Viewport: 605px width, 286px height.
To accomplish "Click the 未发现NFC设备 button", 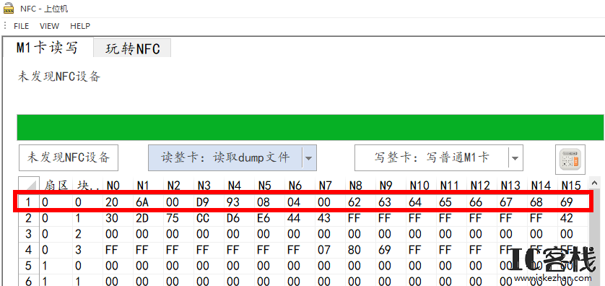I will point(69,157).
